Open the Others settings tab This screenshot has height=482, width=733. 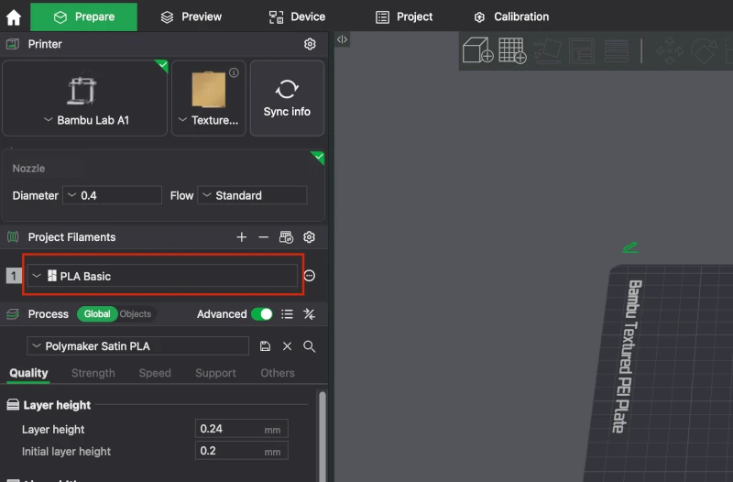[x=278, y=373]
